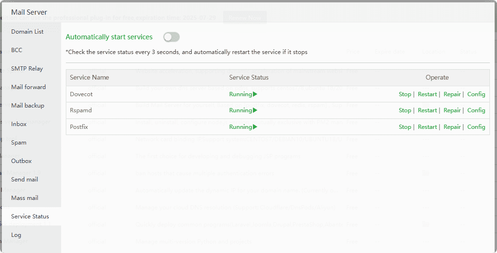
Task: Click Service Name column header
Action: 90,77
